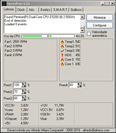
Task: Click the 'Fan2: 0 RPM' reading
Action: pos(13,46)
